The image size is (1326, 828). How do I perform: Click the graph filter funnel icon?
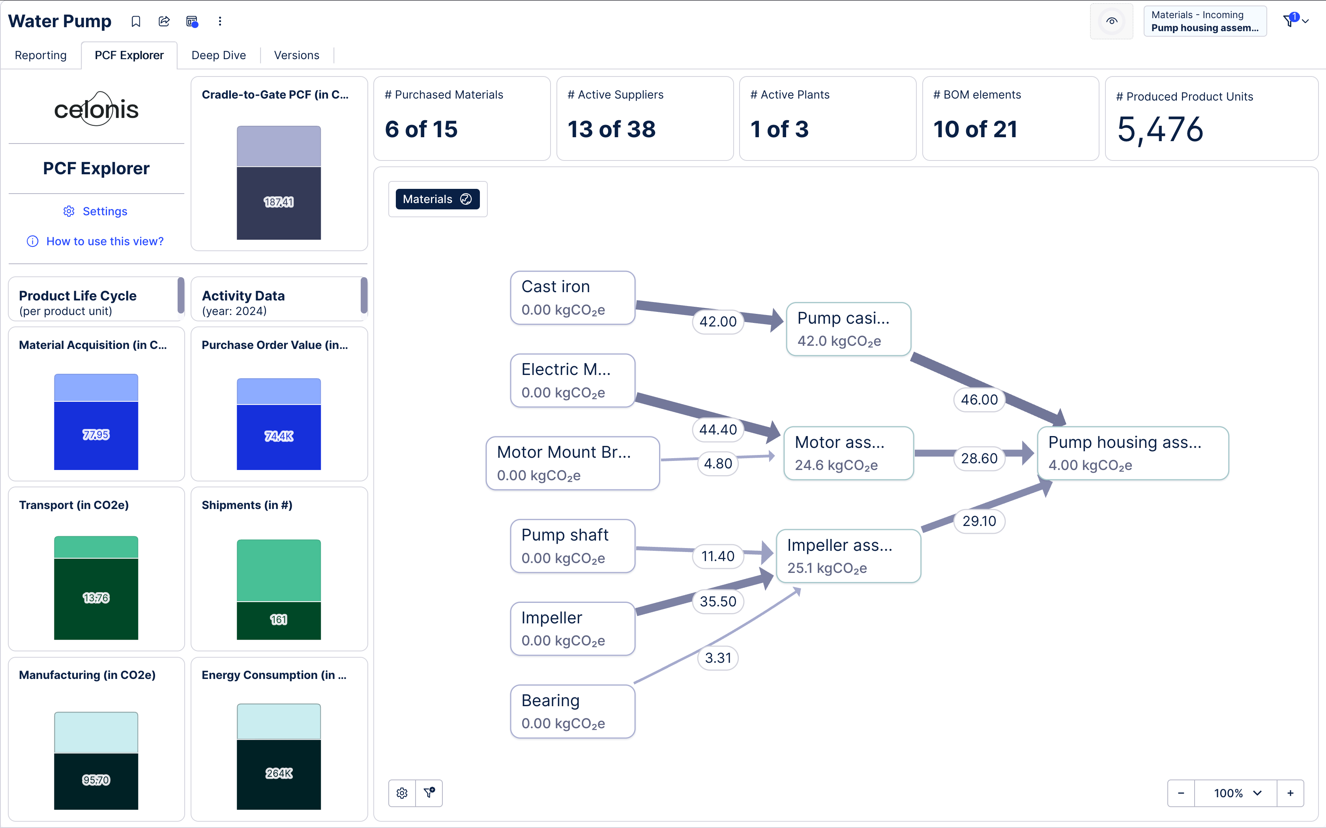point(429,793)
